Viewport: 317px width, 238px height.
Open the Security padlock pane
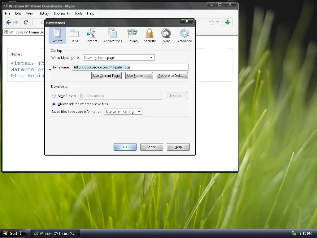pos(150,35)
